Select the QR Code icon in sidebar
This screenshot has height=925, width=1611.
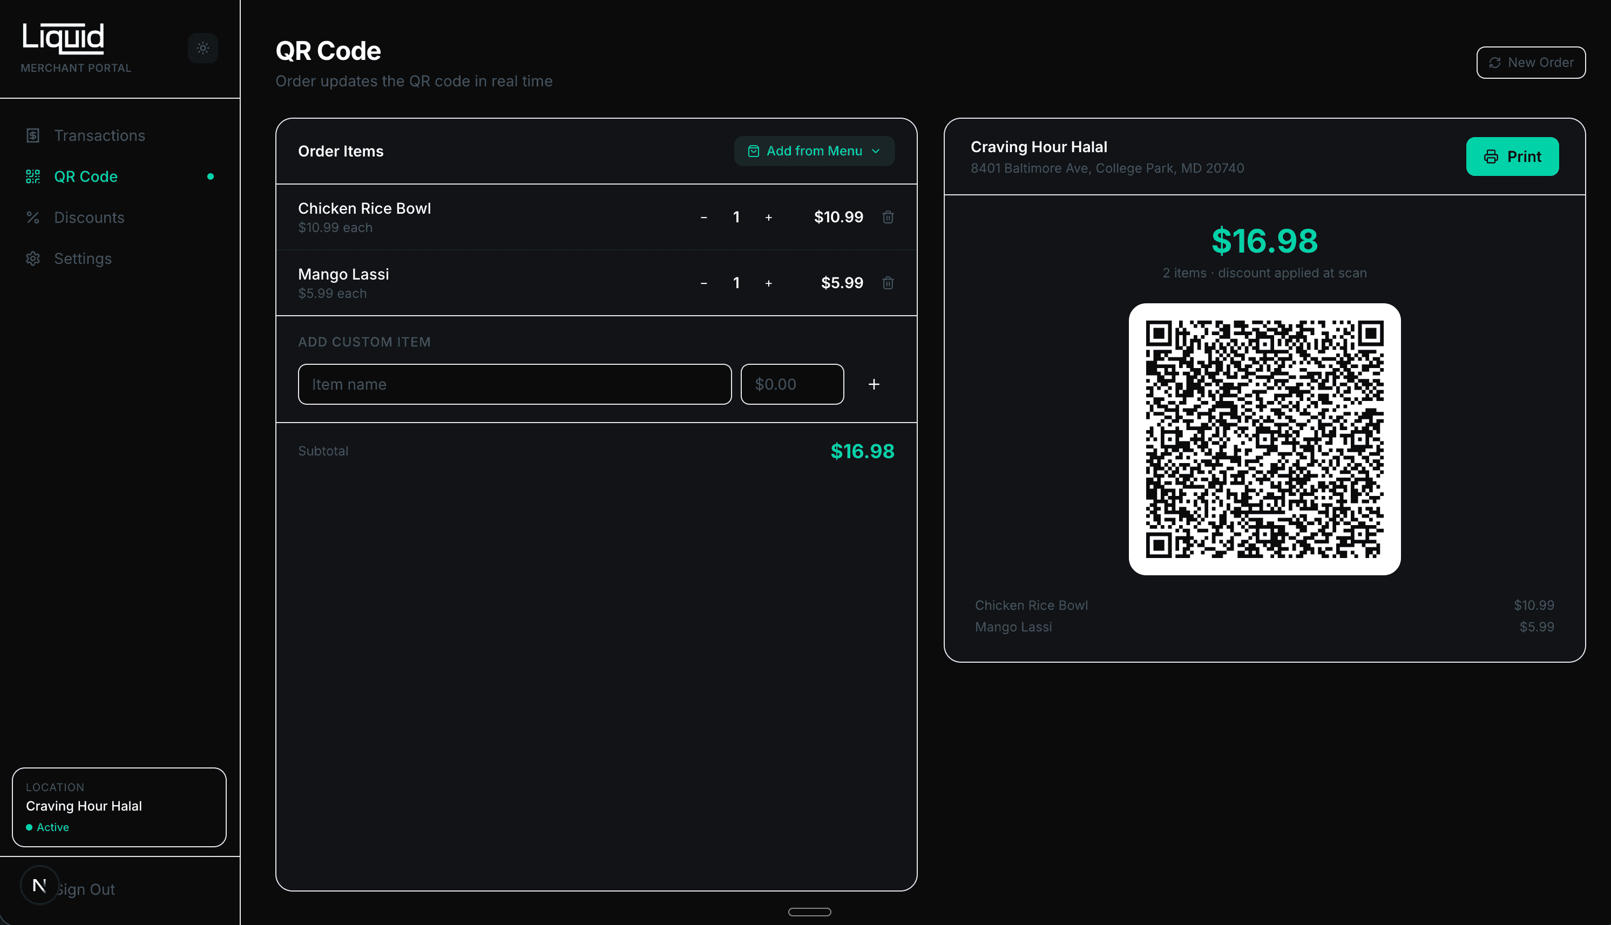tap(33, 176)
